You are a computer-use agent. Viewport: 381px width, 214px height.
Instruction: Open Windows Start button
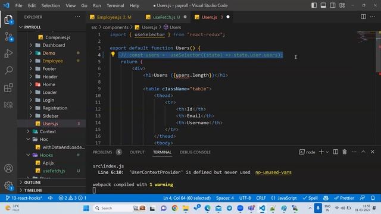point(86,208)
